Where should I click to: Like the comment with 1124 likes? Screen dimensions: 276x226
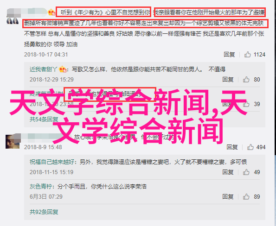tap(247, 55)
